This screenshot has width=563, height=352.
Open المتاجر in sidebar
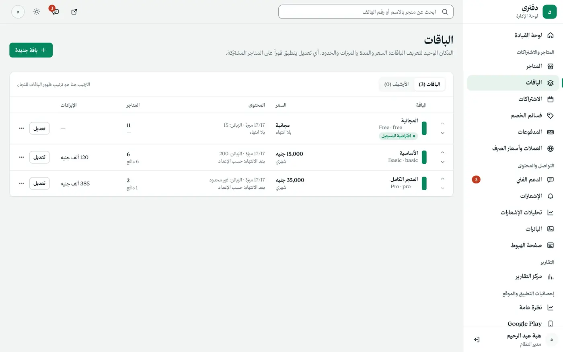513,66
